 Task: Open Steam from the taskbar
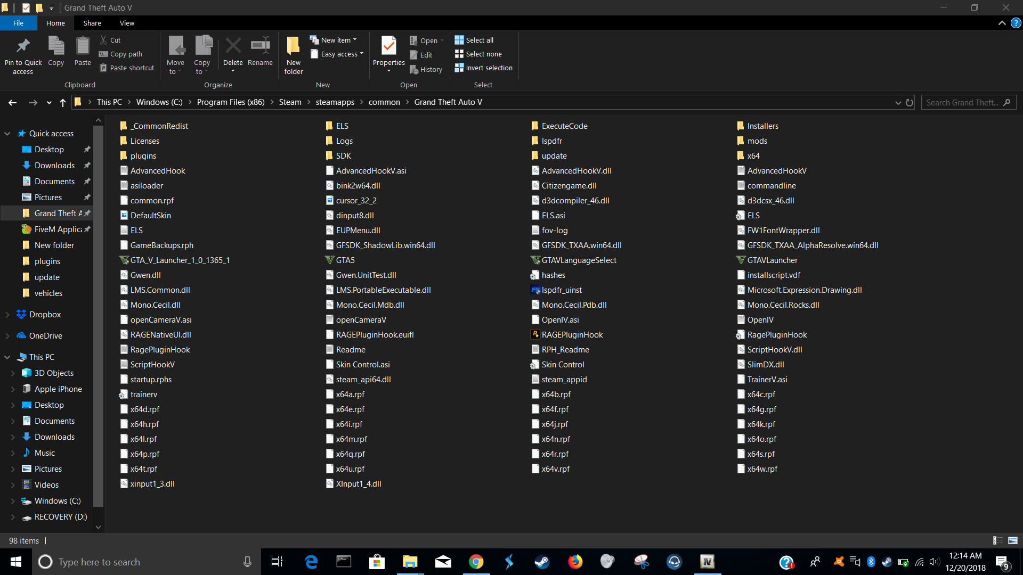[x=542, y=562]
